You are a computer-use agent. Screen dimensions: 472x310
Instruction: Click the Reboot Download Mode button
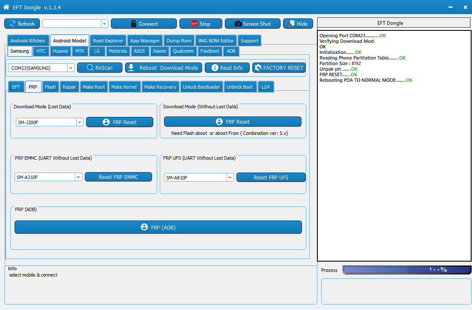pyautogui.click(x=164, y=68)
